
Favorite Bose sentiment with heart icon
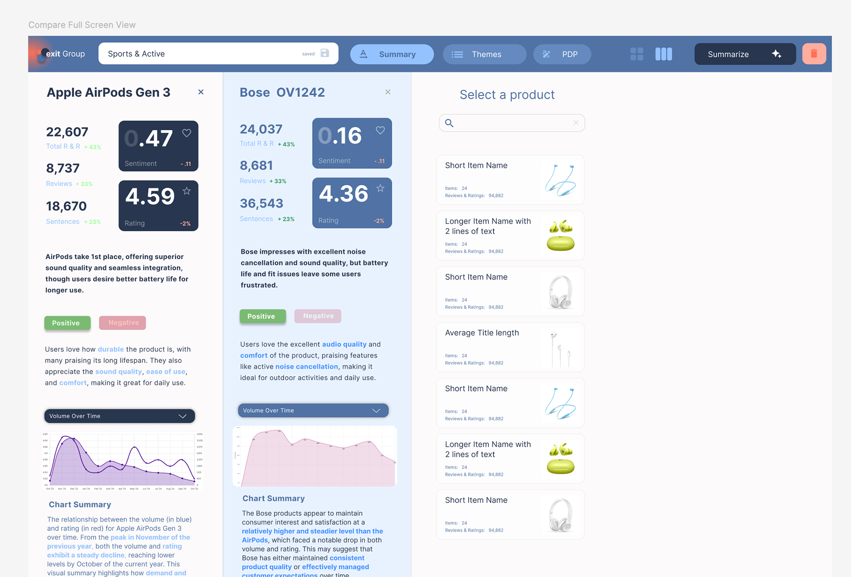point(380,130)
